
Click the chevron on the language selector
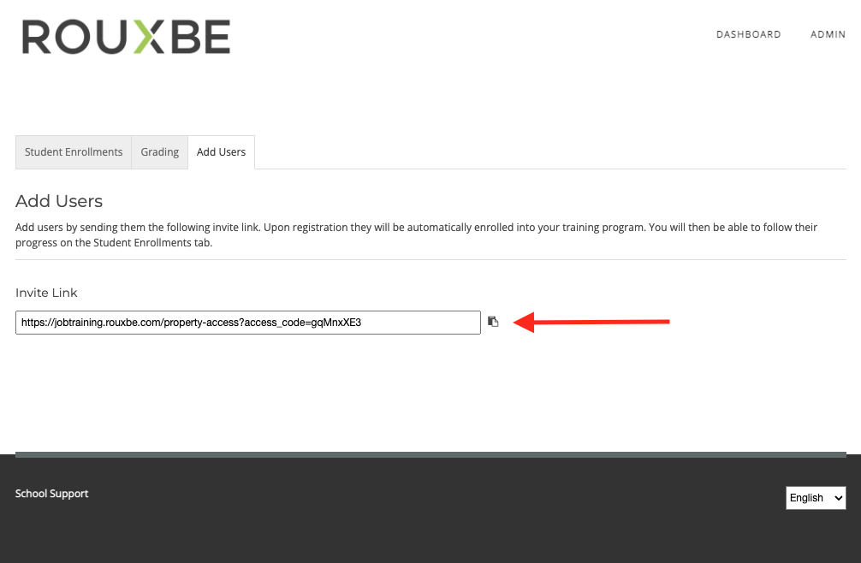(x=838, y=498)
